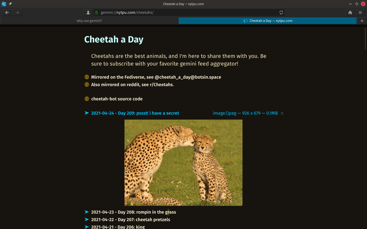The image size is (367, 229).
Task: Open the cheetah-bot source code link
Action: point(117,99)
